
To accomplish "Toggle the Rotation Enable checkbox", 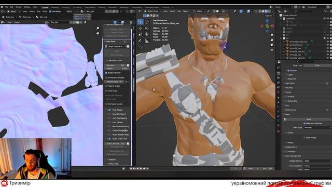I will click(106, 73).
